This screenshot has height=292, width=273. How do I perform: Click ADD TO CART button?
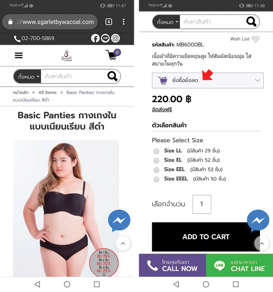(x=206, y=237)
